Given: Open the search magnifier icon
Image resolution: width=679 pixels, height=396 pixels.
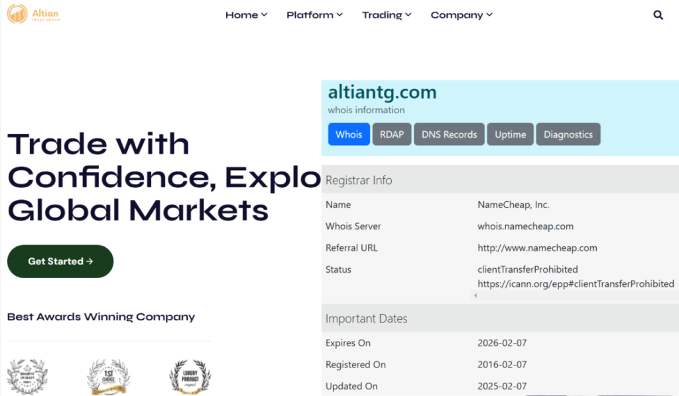Looking at the screenshot, I should click(x=658, y=15).
